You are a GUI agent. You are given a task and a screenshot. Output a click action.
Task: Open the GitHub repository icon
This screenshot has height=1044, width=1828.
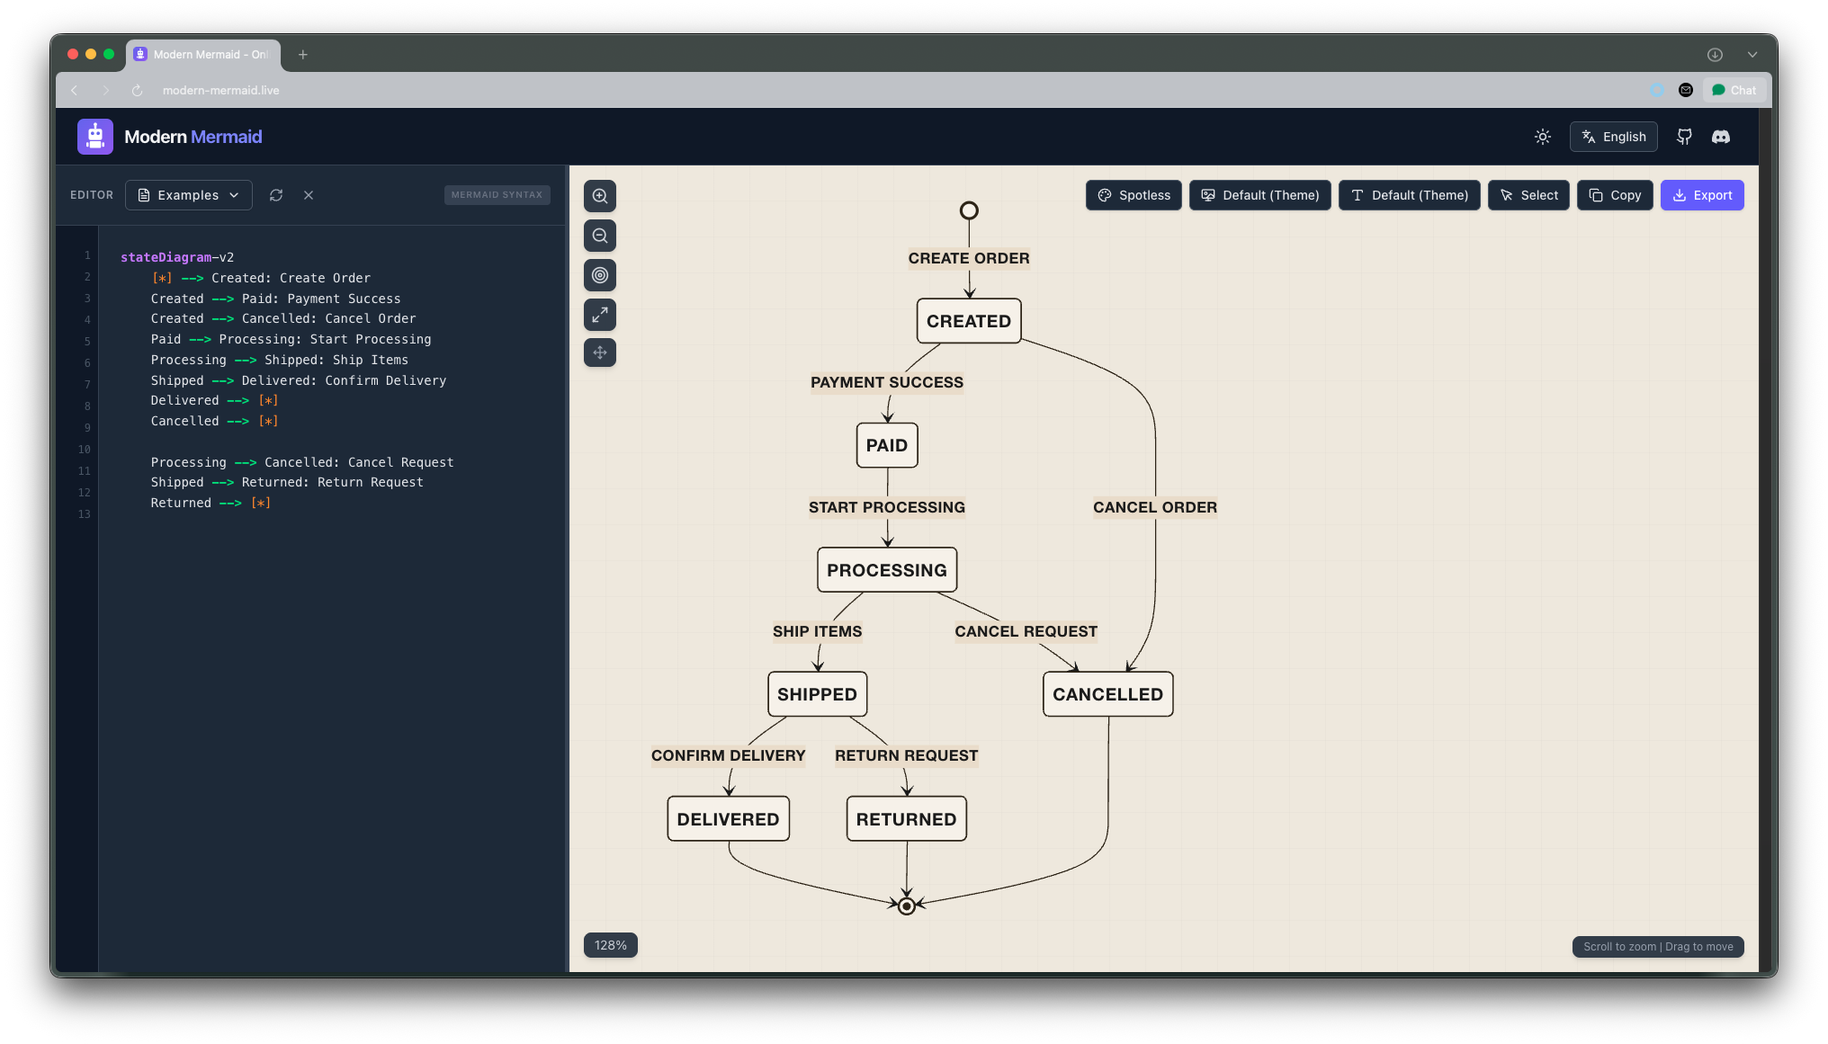[1684, 137]
